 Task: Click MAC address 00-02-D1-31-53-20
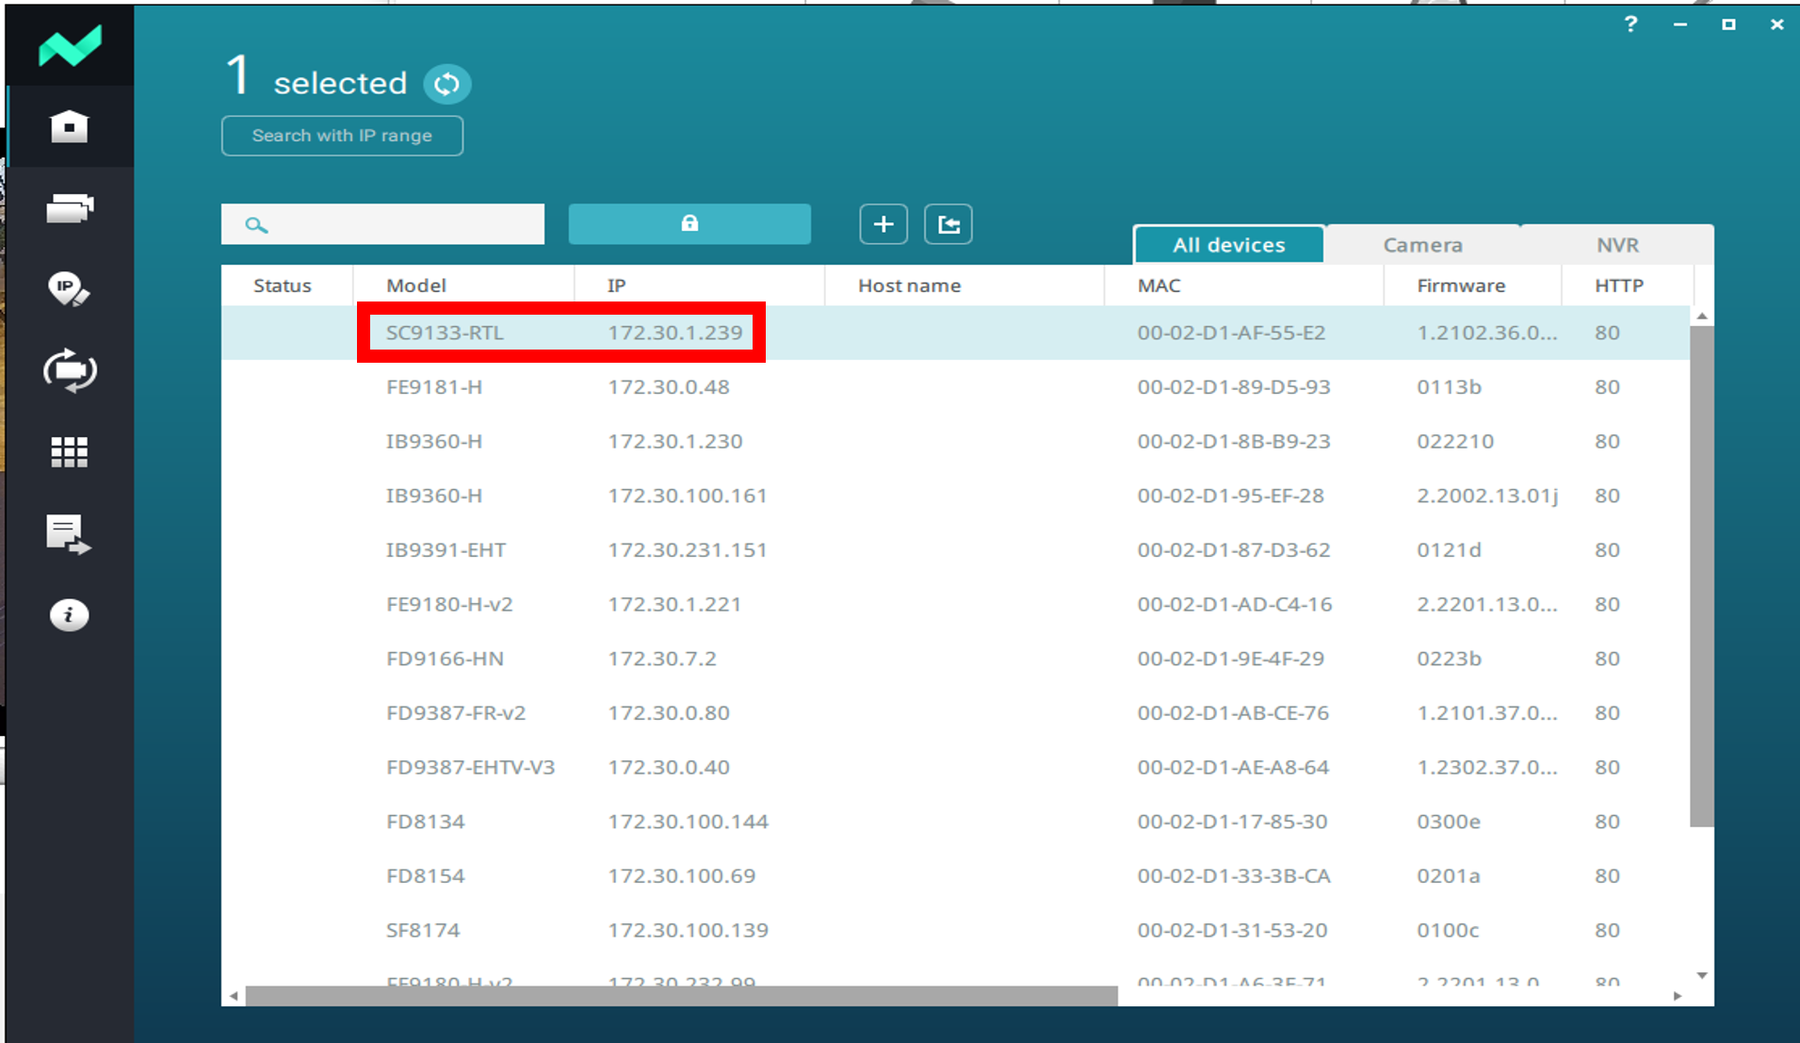pyautogui.click(x=1232, y=930)
